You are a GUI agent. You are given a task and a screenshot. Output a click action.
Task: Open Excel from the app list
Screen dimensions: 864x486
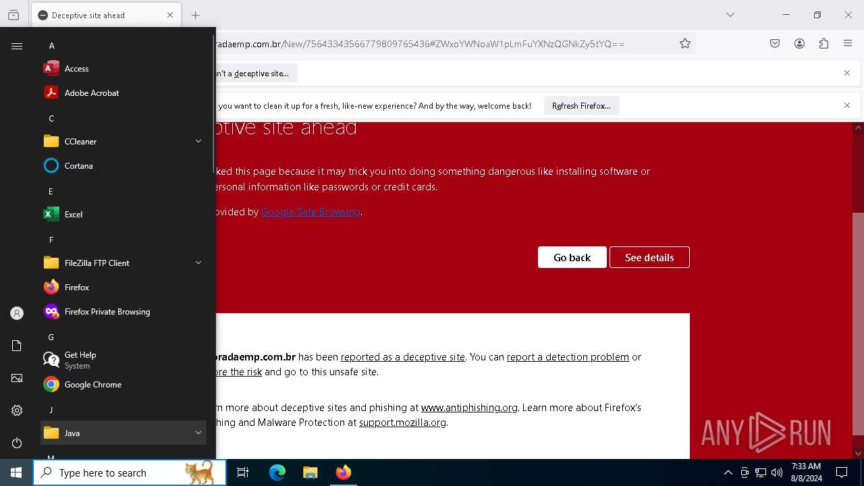click(x=124, y=214)
